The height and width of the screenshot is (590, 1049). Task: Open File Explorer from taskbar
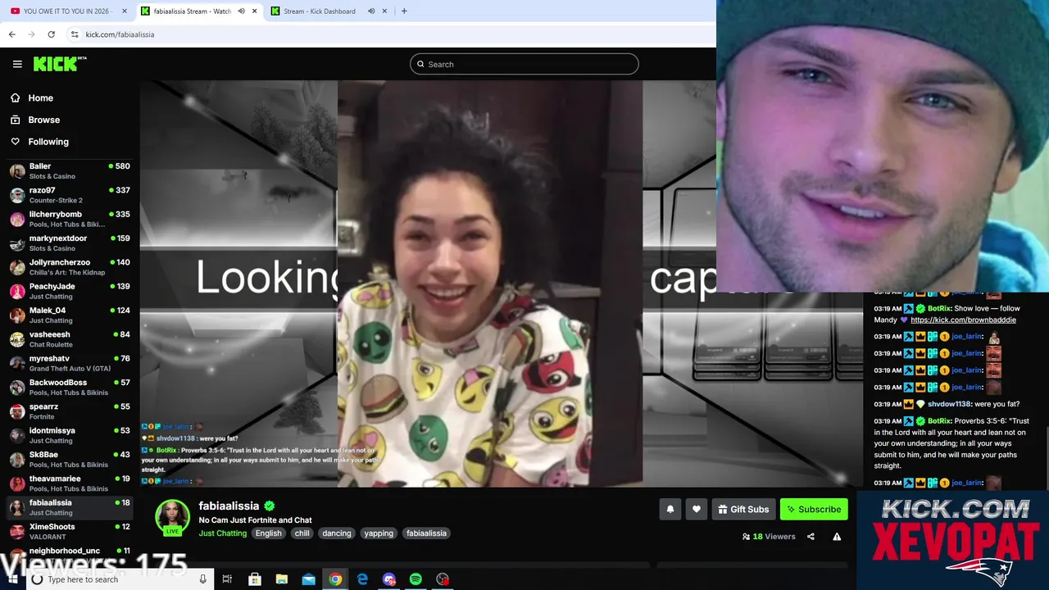[x=282, y=579]
